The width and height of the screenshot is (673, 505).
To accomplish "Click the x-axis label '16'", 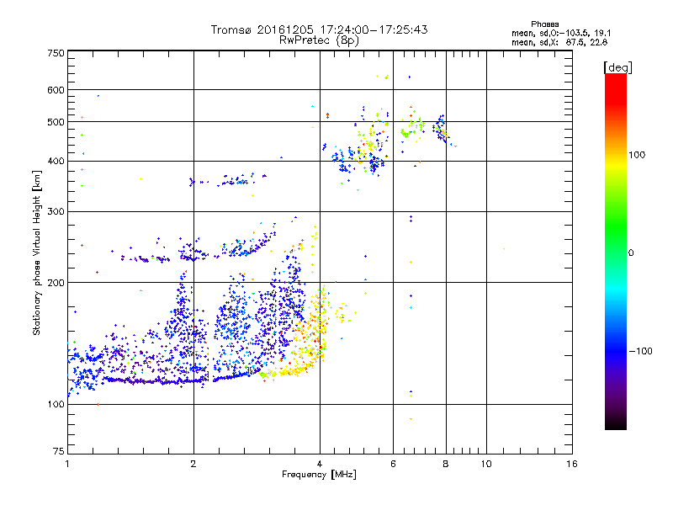I will tap(572, 464).
